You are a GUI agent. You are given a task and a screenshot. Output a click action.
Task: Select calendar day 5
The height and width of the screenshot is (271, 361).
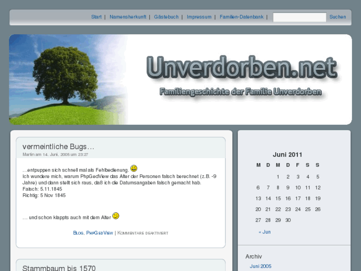point(318,177)
